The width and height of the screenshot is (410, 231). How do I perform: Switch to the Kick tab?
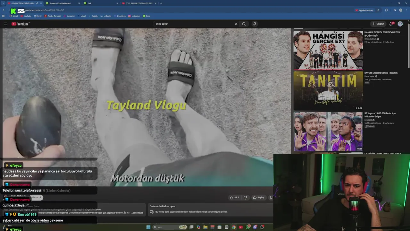click(101, 3)
